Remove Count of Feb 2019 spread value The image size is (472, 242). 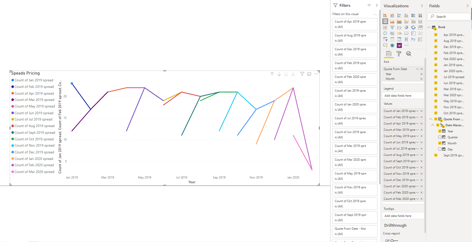point(421,117)
